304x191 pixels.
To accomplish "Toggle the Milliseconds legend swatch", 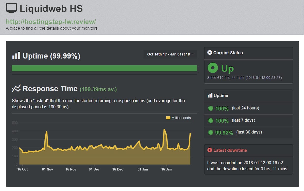I will coord(168,118).
